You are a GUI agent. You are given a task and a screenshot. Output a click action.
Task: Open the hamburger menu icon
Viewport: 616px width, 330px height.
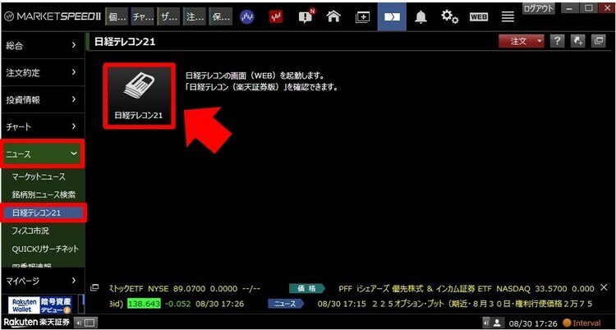click(x=508, y=17)
